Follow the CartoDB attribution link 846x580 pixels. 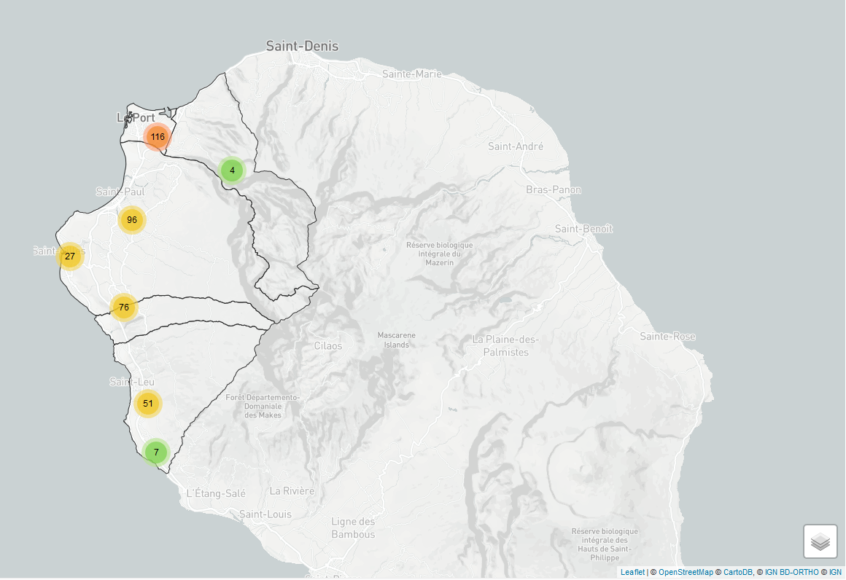[x=737, y=573]
